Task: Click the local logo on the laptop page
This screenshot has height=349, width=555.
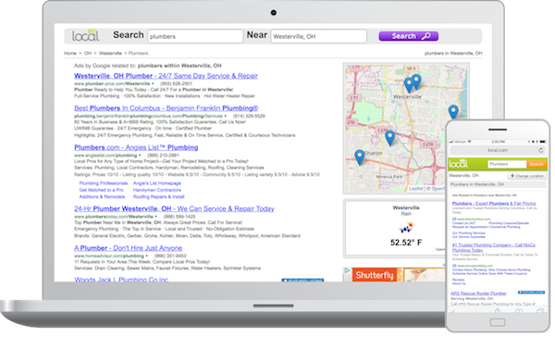Action: tap(85, 35)
